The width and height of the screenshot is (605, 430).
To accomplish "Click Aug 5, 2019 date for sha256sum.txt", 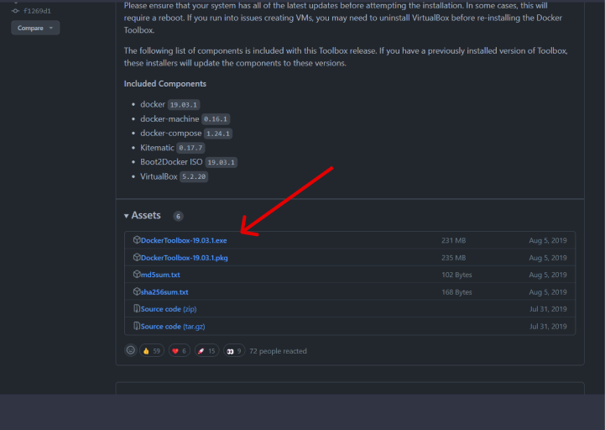I will (548, 292).
